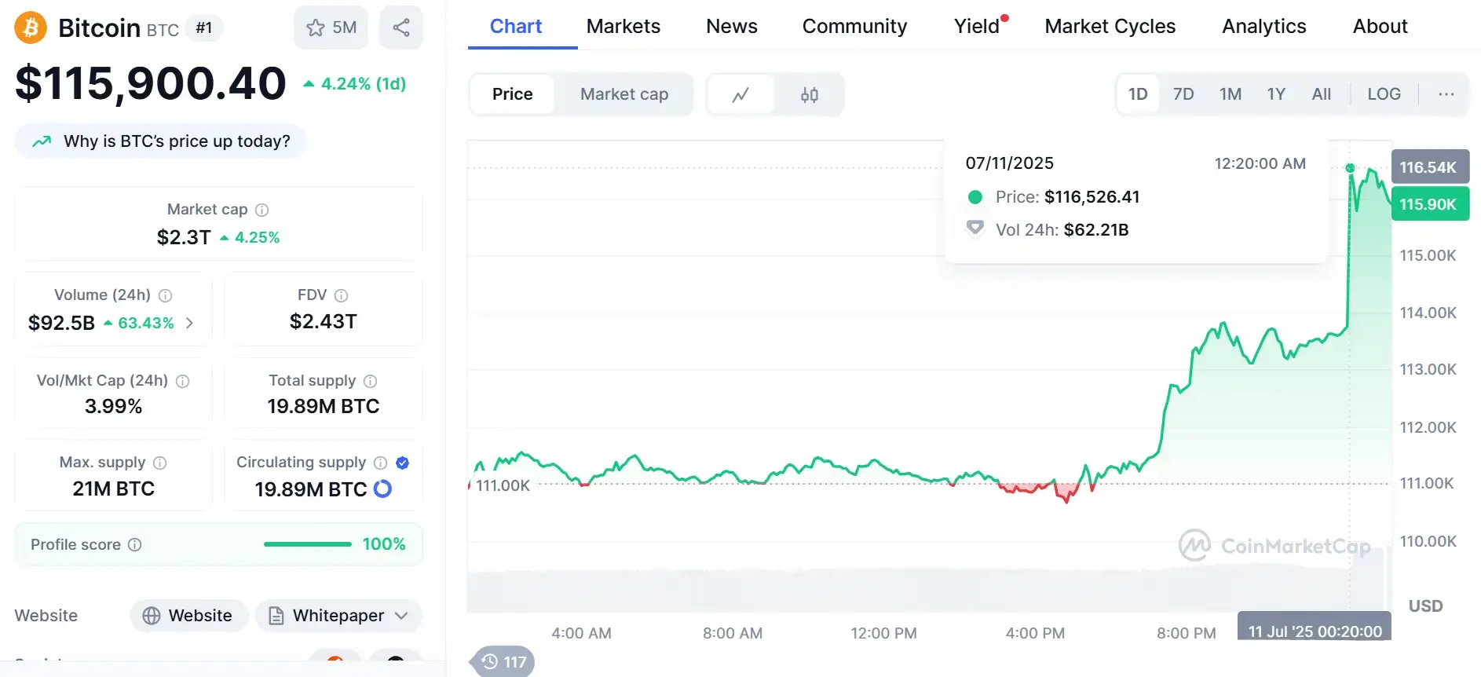Add Bitcoin to watchlist with star button
Screen dimensions: 1481x677
pos(331,27)
